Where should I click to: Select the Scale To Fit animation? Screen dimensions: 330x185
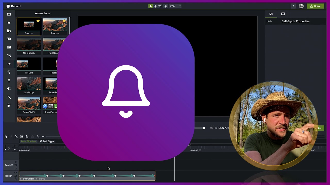pos(29,106)
